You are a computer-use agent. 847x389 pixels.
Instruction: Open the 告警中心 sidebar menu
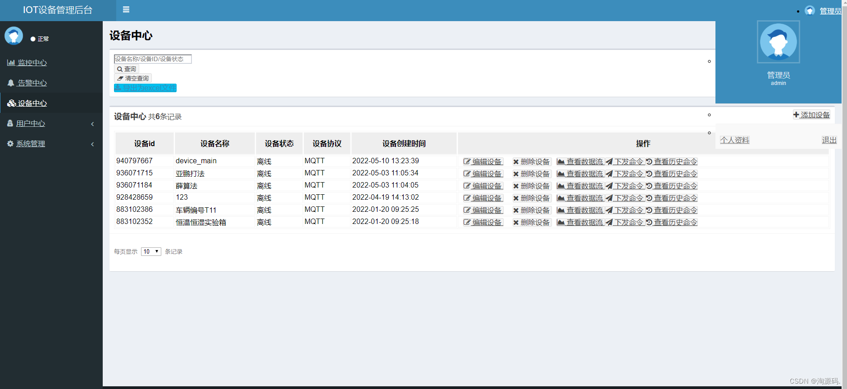27,83
